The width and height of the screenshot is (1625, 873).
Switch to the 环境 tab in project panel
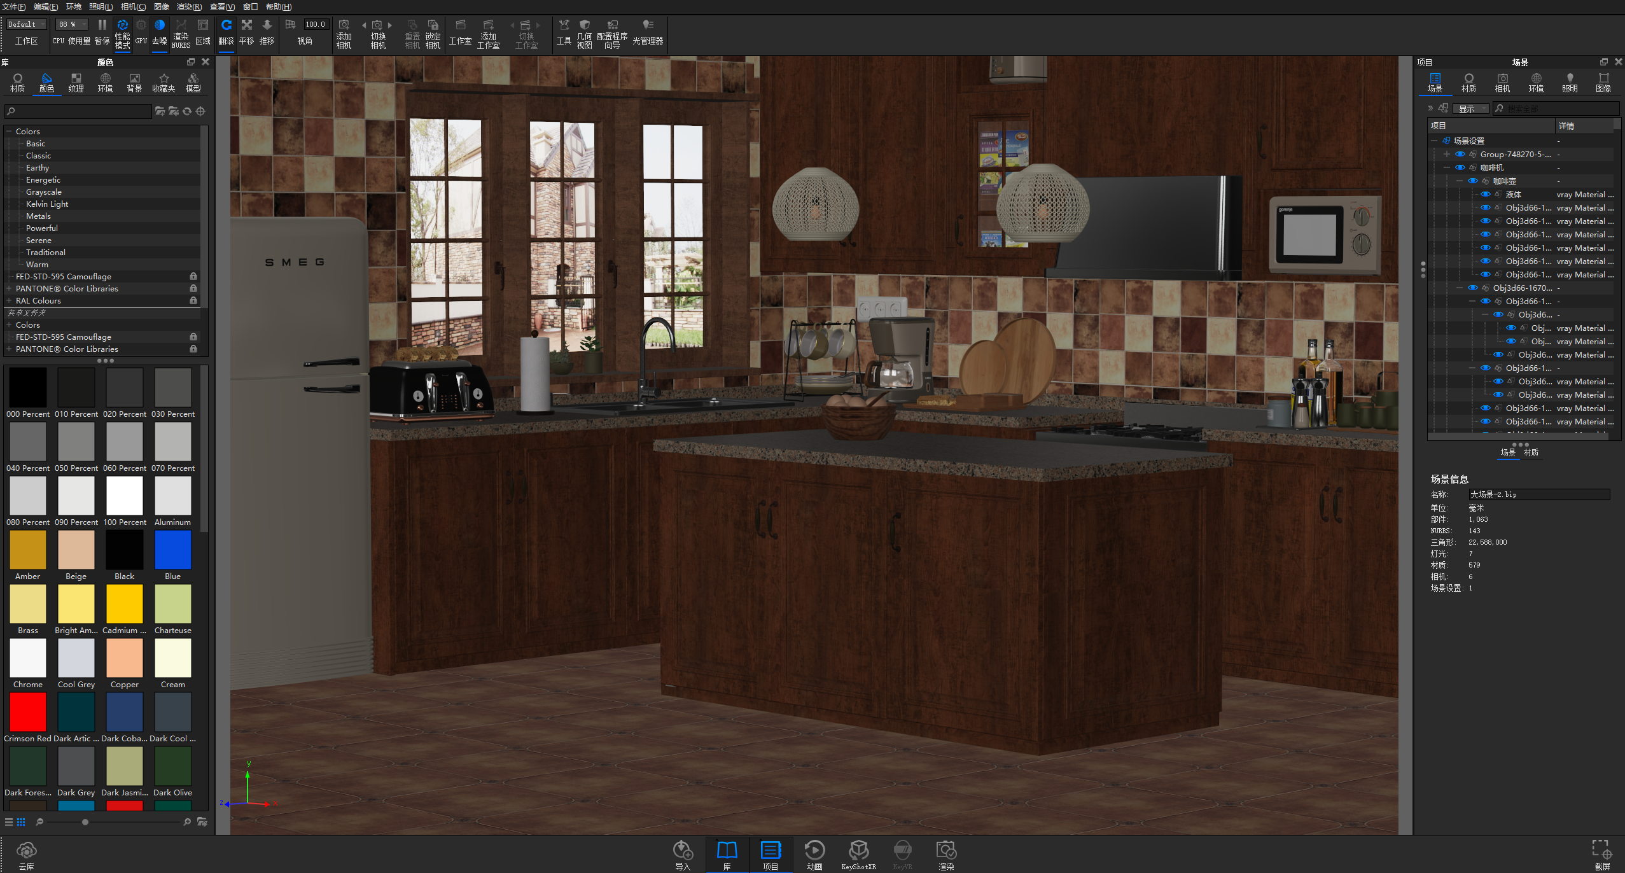(1535, 81)
